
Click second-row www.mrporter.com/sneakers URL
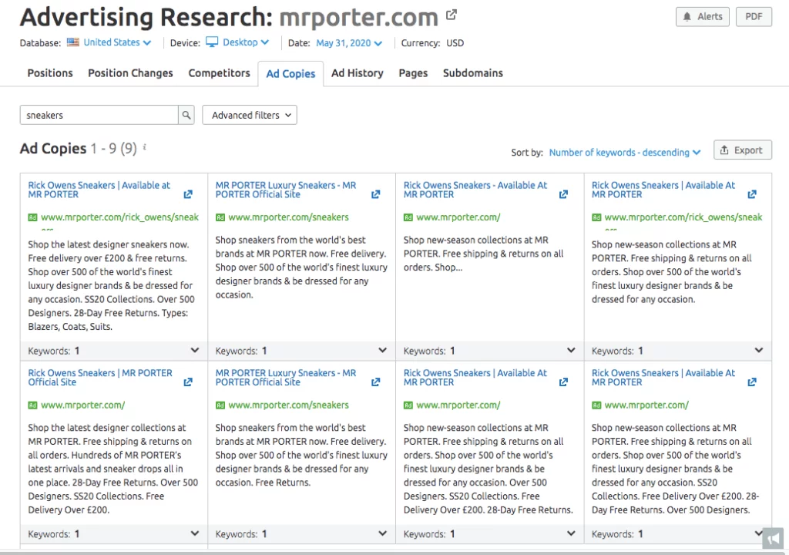pos(288,405)
